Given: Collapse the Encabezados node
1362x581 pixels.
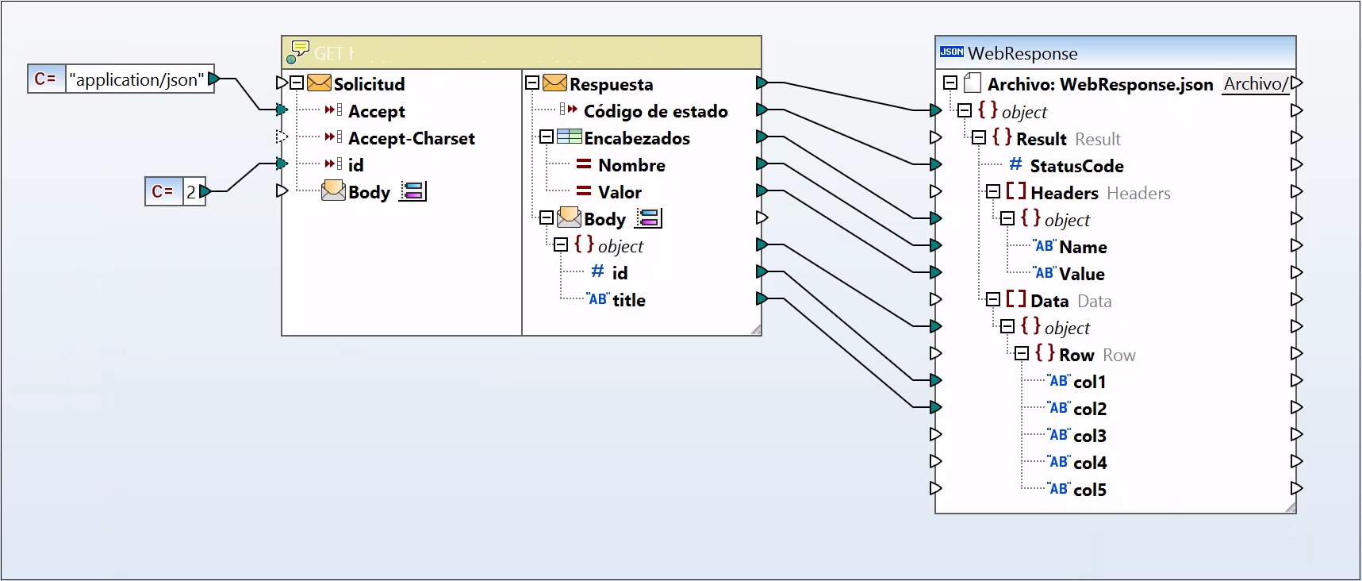Looking at the screenshot, I should point(547,137).
